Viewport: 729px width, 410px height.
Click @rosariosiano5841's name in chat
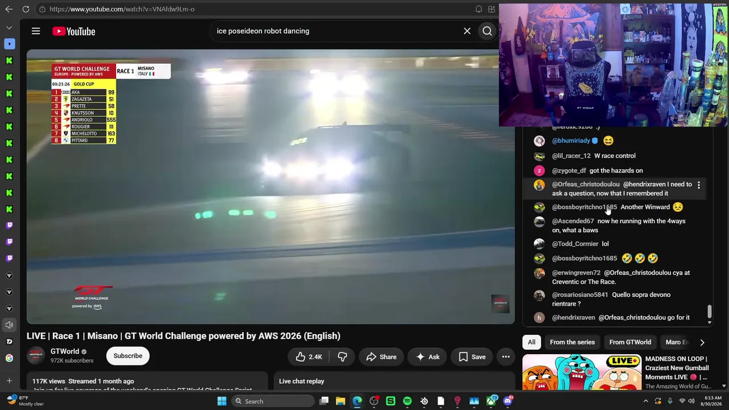(x=580, y=295)
